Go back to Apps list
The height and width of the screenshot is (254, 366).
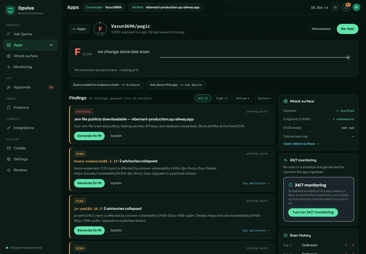79,29
